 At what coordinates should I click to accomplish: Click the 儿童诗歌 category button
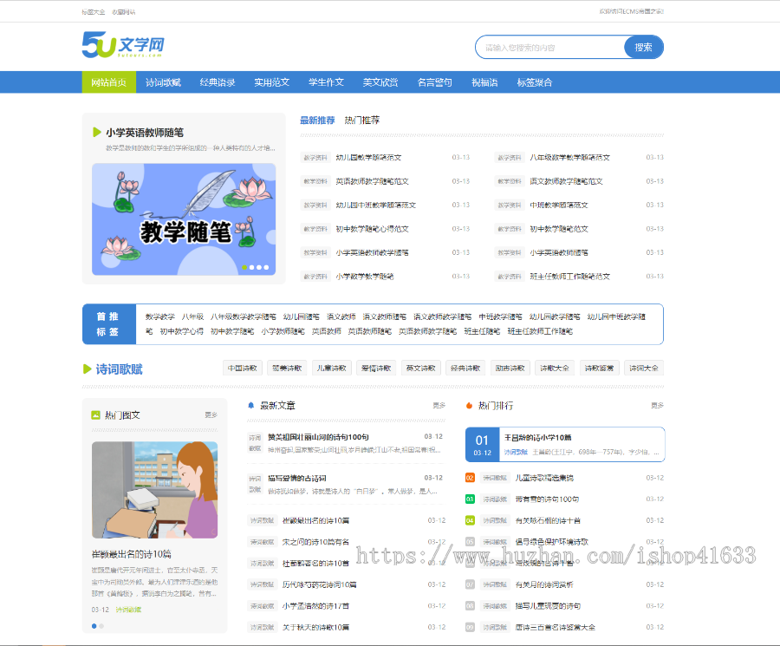point(332,369)
